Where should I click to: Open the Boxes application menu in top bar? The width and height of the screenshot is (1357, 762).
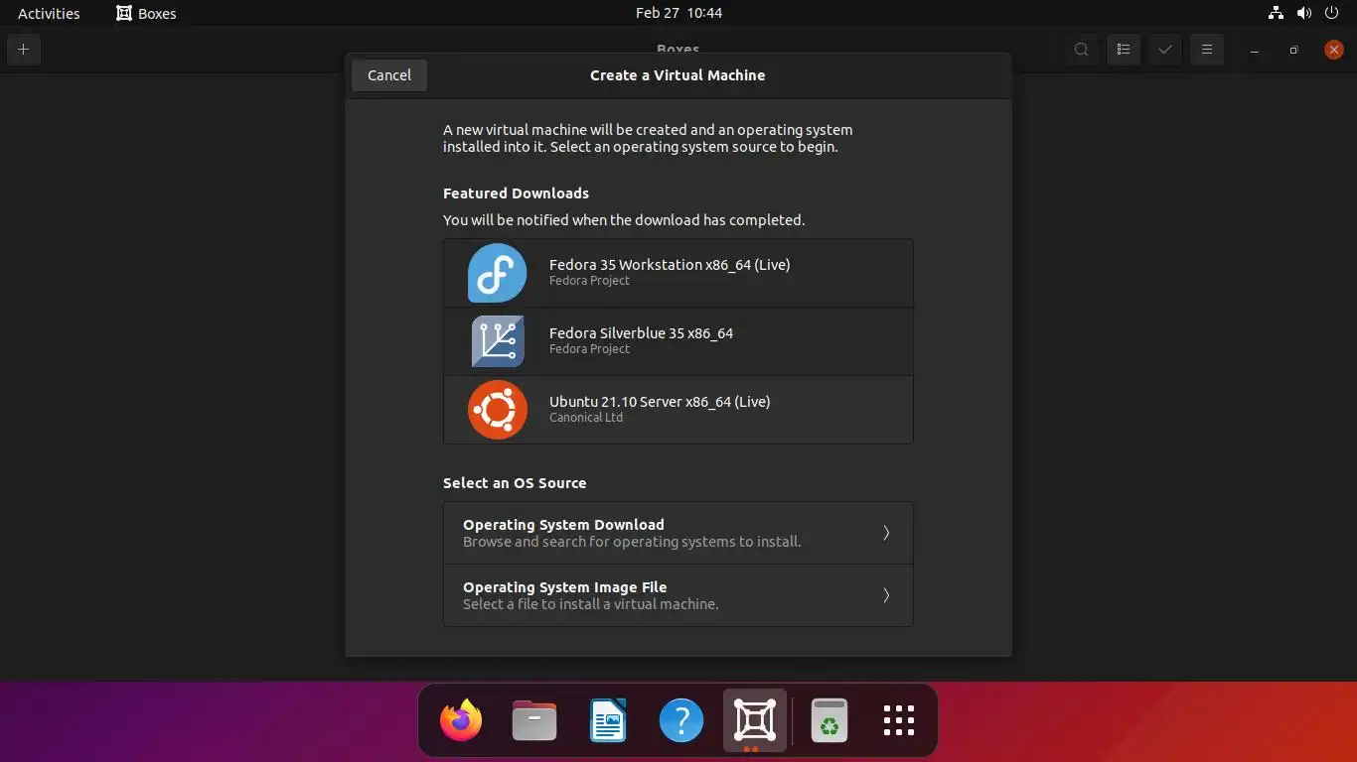146,13
